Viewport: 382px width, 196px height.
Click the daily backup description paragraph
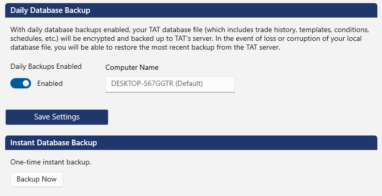tap(190, 38)
